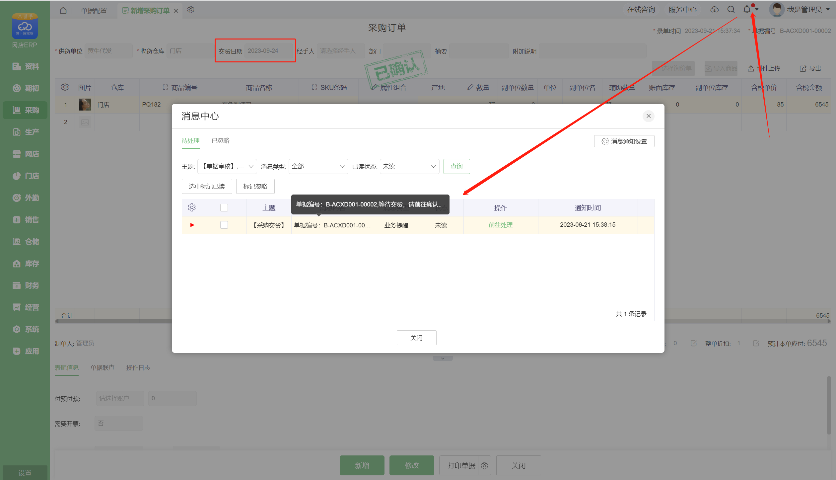Open the 期初 sidebar module
This screenshot has width=836, height=480.
tap(26, 88)
